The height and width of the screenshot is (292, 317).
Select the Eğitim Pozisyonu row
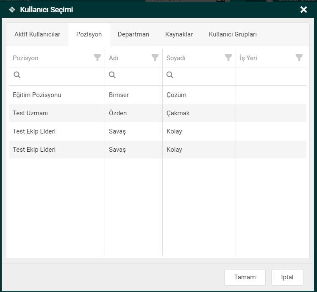(37, 95)
